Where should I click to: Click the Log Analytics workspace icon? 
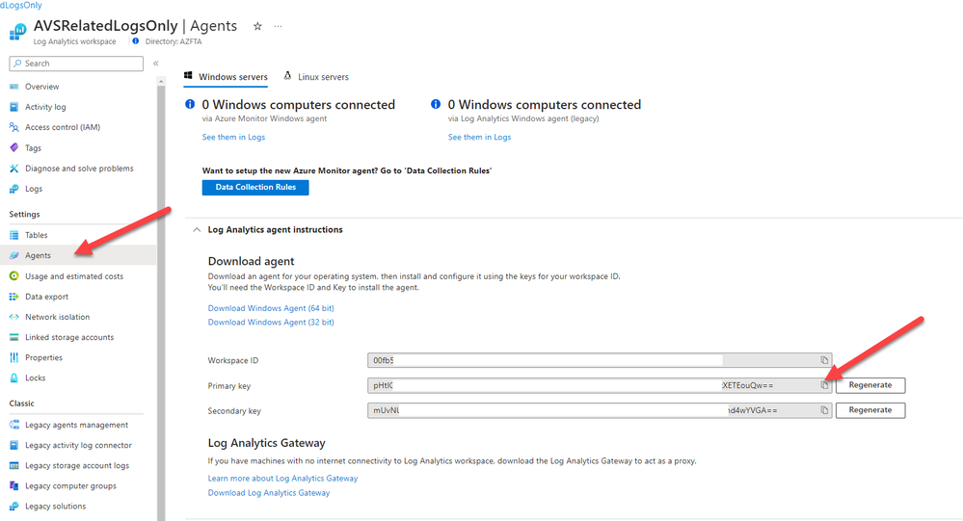[x=17, y=31]
